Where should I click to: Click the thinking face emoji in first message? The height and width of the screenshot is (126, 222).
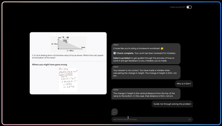162,48
